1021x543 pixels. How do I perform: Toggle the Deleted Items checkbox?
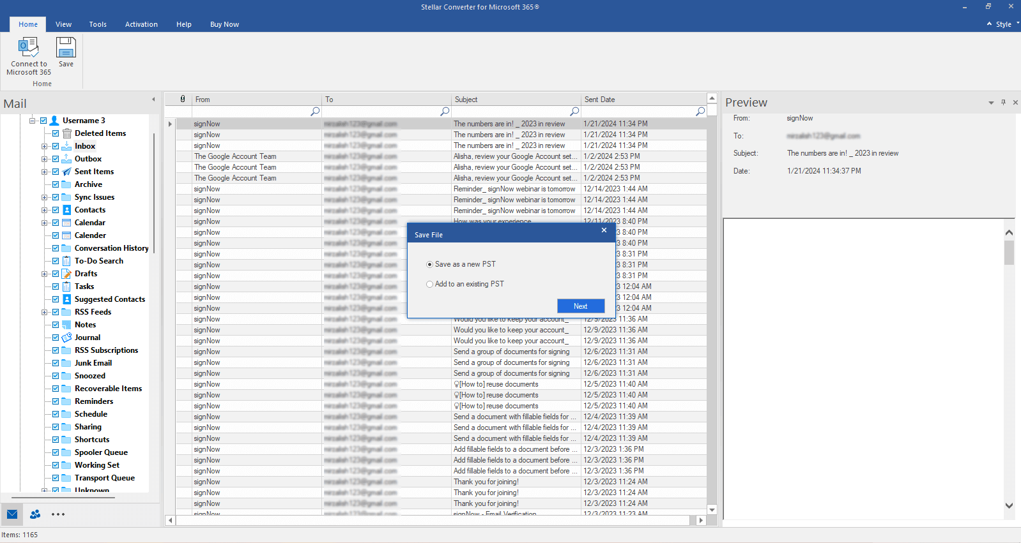[56, 133]
